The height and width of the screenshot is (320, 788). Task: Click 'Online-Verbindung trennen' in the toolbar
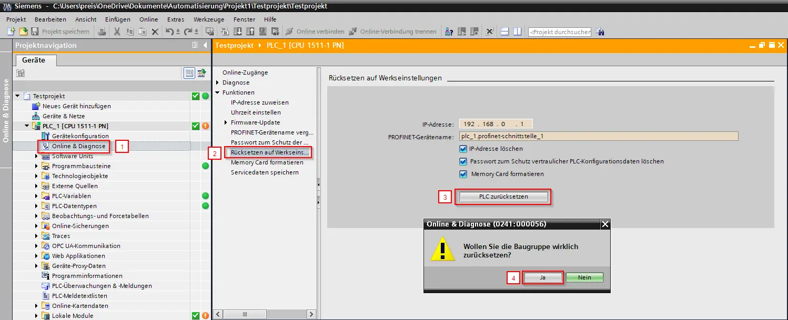pos(392,32)
